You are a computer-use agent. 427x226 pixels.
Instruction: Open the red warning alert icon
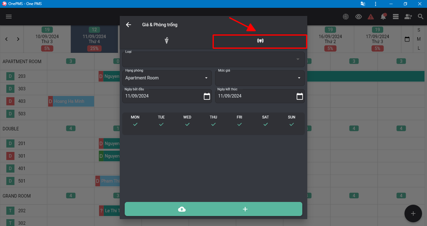coord(371,17)
